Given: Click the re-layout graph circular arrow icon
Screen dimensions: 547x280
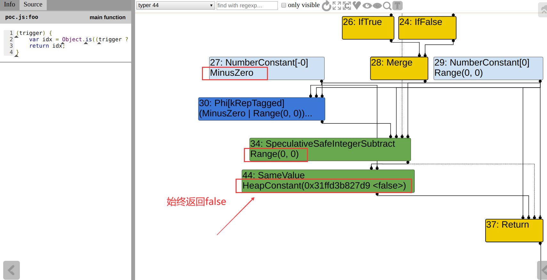Looking at the screenshot, I should [x=326, y=6].
